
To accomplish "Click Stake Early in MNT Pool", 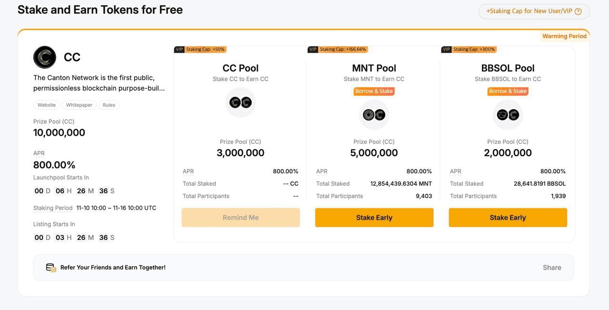I will pos(374,217).
